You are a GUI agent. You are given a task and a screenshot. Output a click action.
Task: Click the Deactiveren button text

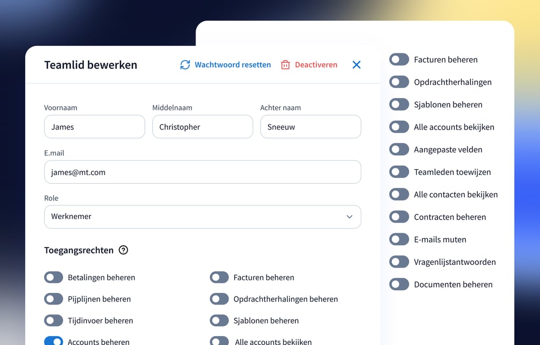point(316,65)
